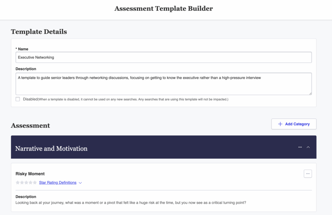The height and width of the screenshot is (215, 332).
Task: Click into the template Name field
Action: pyautogui.click(x=163, y=57)
